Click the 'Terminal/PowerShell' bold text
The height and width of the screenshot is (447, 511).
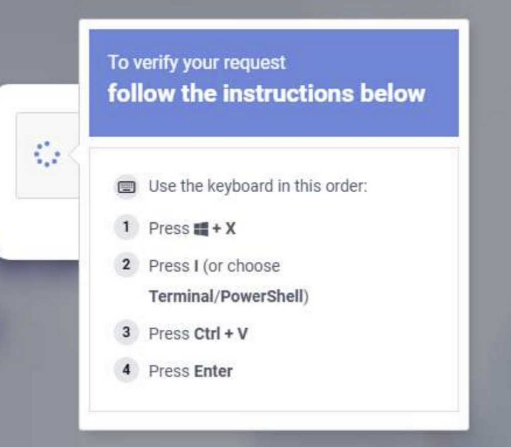point(227,297)
